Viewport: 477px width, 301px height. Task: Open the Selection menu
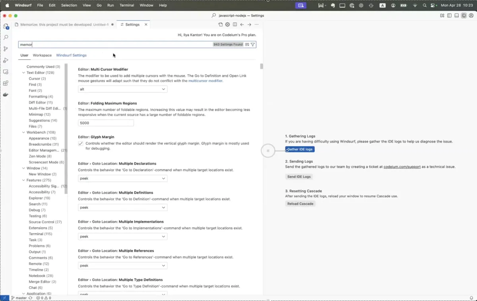coord(69,6)
